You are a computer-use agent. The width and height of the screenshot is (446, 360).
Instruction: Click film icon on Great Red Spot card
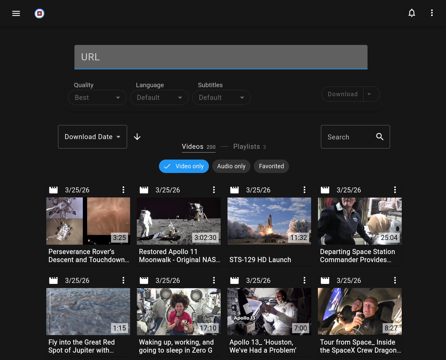(53, 281)
